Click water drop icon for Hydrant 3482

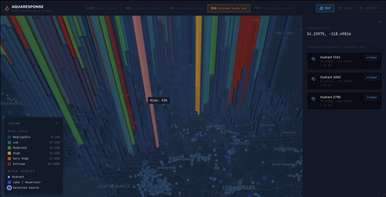pos(313,79)
